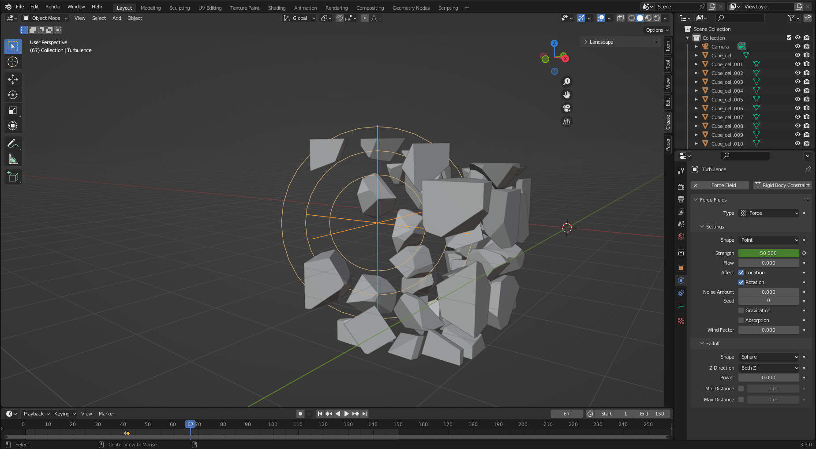The height and width of the screenshot is (449, 816).
Task: Hide Cube_cell.003 in the outliner
Action: [797, 82]
